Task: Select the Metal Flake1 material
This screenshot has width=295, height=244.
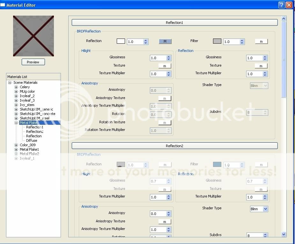Action: 29,149
